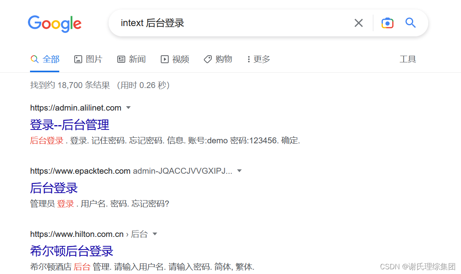Click the https://www.epacktech.com URL text
Image resolution: width=461 pixels, height=274 pixels.
click(x=80, y=171)
